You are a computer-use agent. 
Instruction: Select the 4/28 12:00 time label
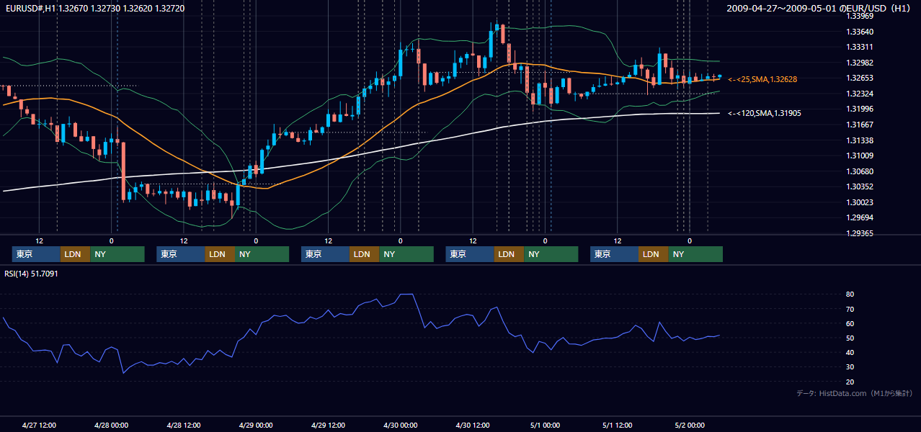coord(184,426)
